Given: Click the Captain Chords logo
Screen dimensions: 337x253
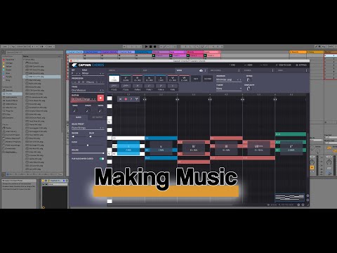Looking at the screenshot, I should click(x=88, y=65).
